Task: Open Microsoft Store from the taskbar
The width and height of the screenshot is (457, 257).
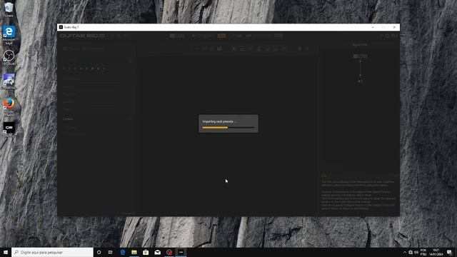Action: [x=146, y=252]
